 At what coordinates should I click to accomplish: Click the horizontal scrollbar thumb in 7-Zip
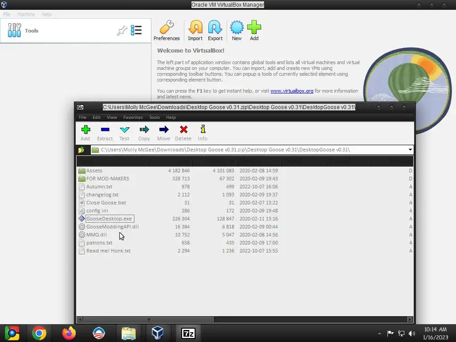click(x=149, y=319)
